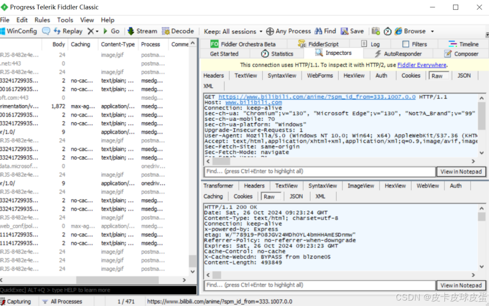Toggle Capturing in status bar
Viewport: 489px width, 306px height.
click(x=15, y=302)
